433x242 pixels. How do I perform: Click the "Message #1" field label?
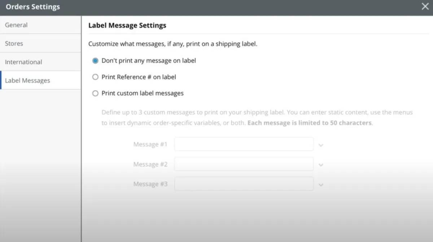click(150, 144)
